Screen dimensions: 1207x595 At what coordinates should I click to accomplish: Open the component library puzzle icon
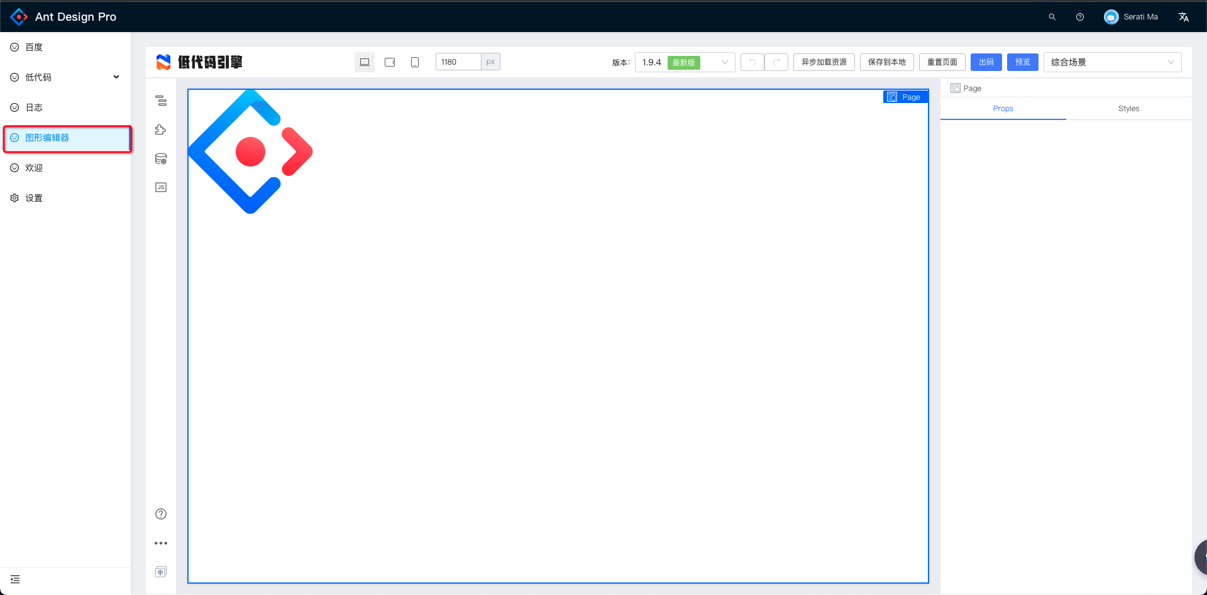coord(161,129)
